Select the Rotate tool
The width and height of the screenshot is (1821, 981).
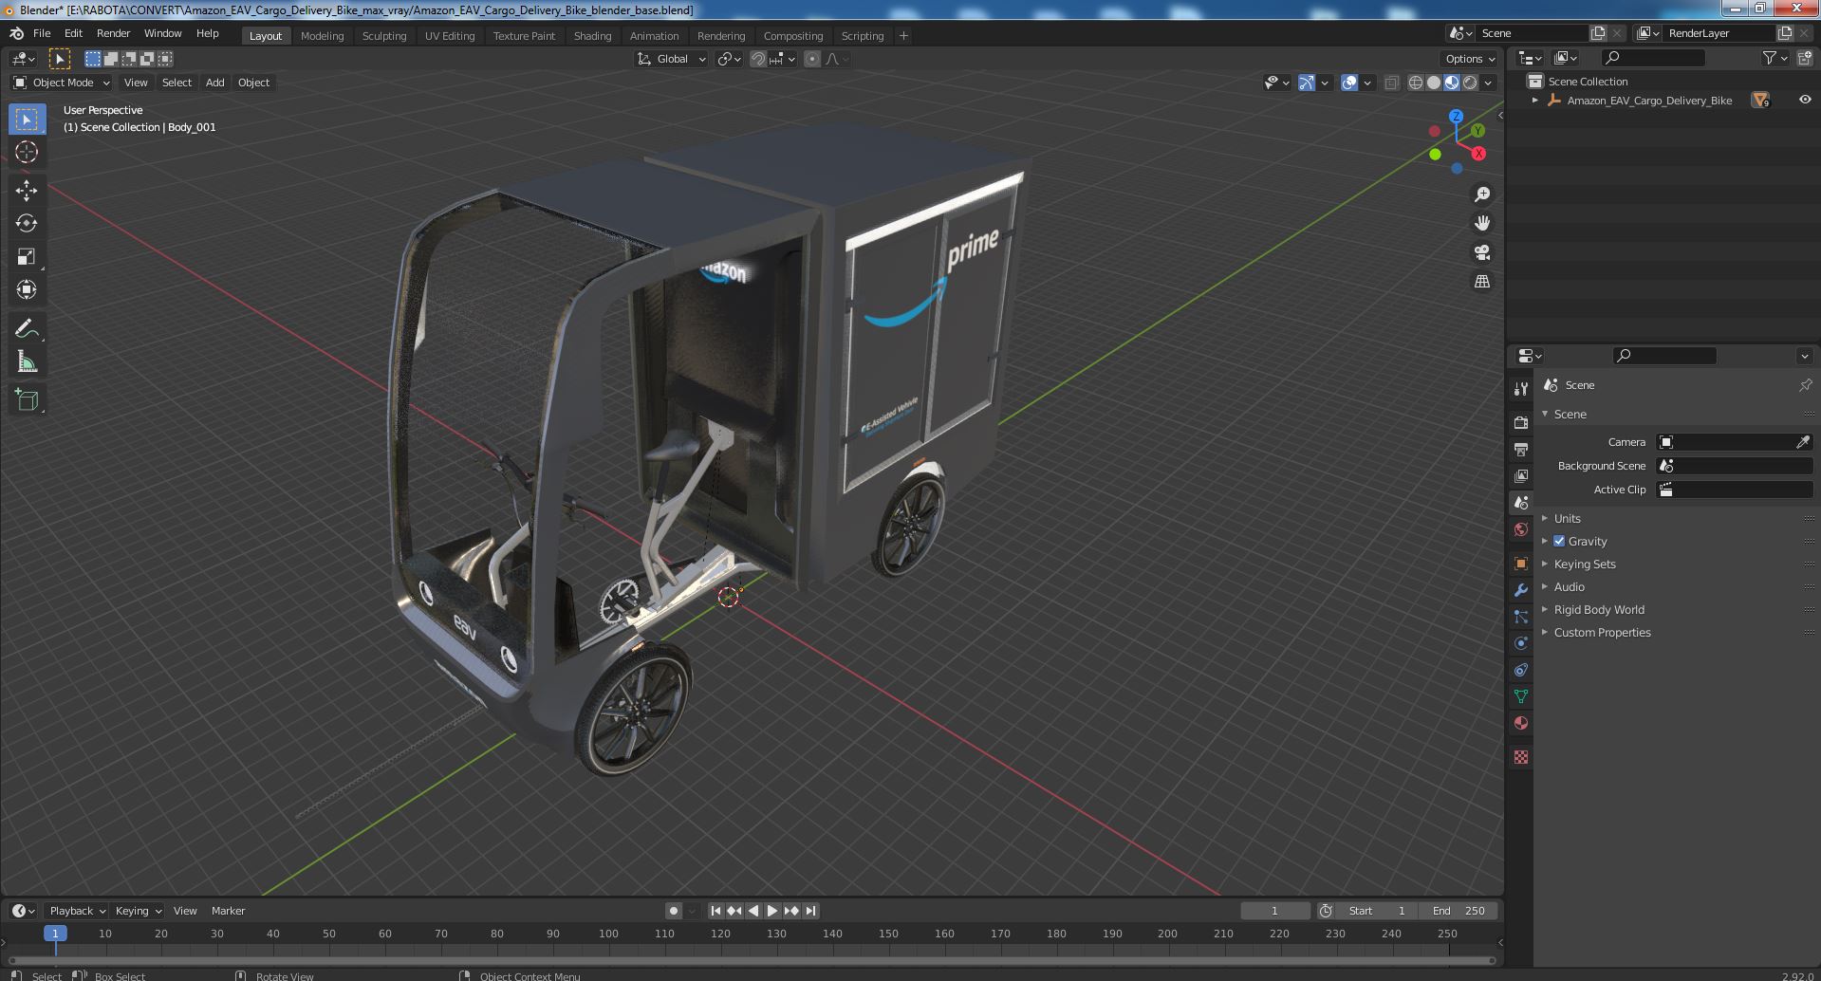click(27, 223)
